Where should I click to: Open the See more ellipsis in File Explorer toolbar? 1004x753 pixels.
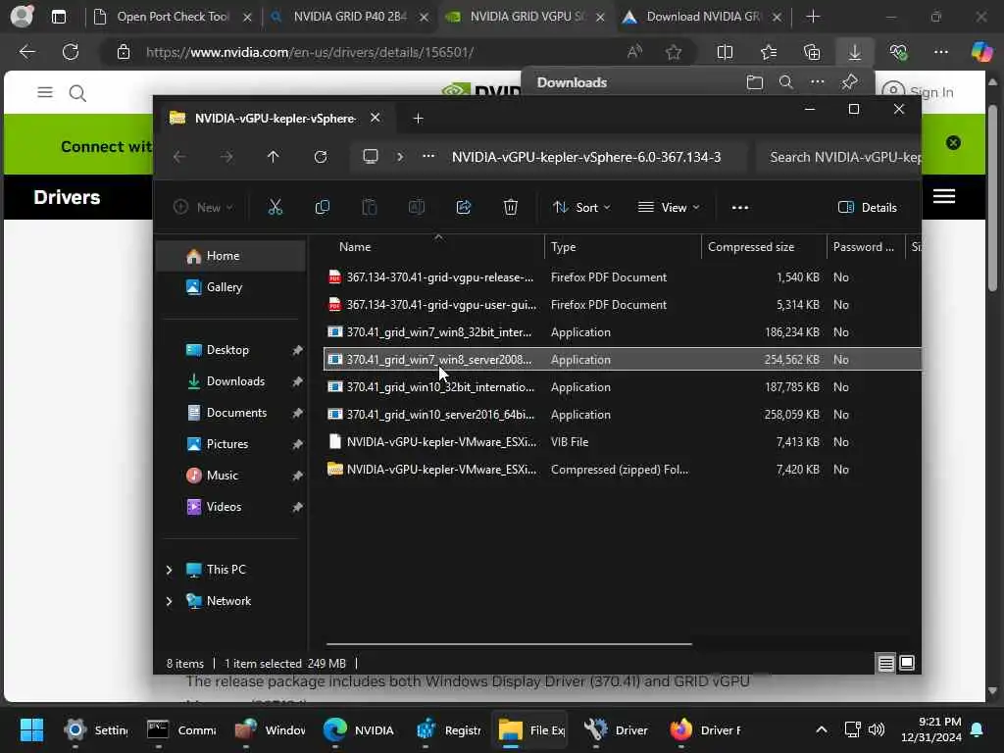pos(740,208)
